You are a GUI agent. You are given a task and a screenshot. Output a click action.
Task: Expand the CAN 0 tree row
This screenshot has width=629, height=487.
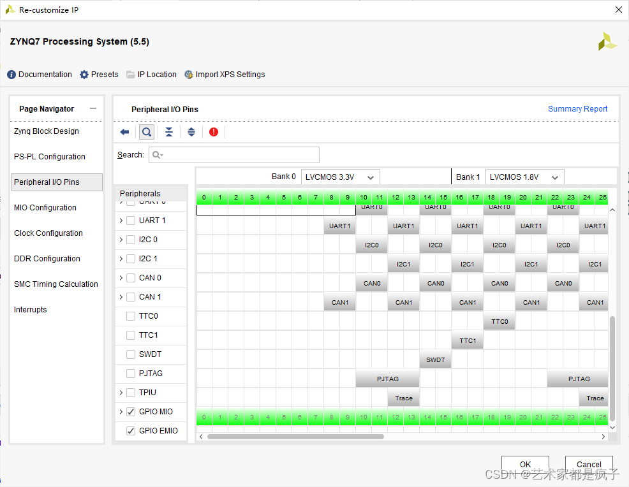[x=121, y=278]
